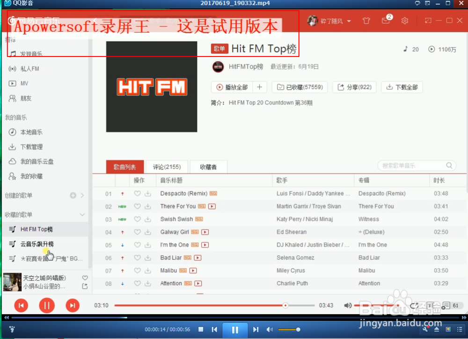Switch to the 歌曲列表 tab
Image resolution: width=468 pixels, height=339 pixels.
click(125, 167)
